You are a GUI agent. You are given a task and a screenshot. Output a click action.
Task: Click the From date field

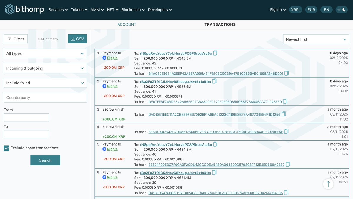26,118
